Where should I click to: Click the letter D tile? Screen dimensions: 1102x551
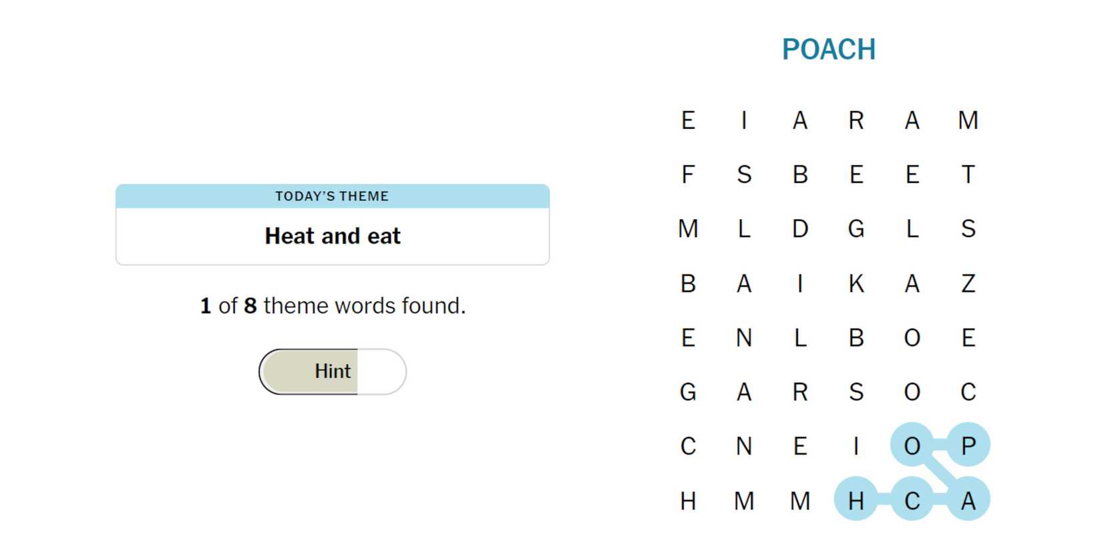click(x=800, y=229)
